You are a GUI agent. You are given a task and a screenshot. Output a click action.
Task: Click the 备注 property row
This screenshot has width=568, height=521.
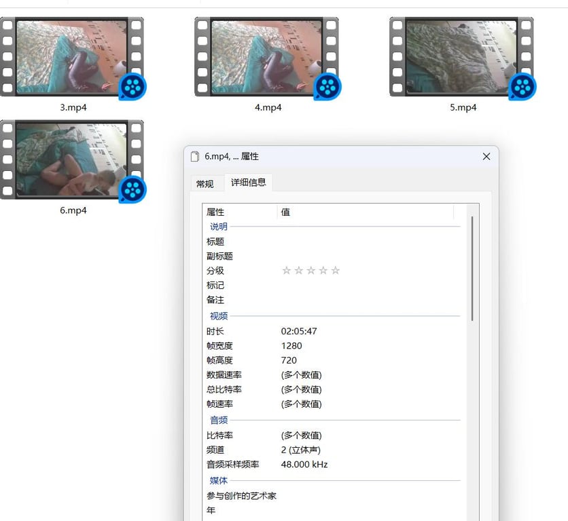(x=334, y=300)
